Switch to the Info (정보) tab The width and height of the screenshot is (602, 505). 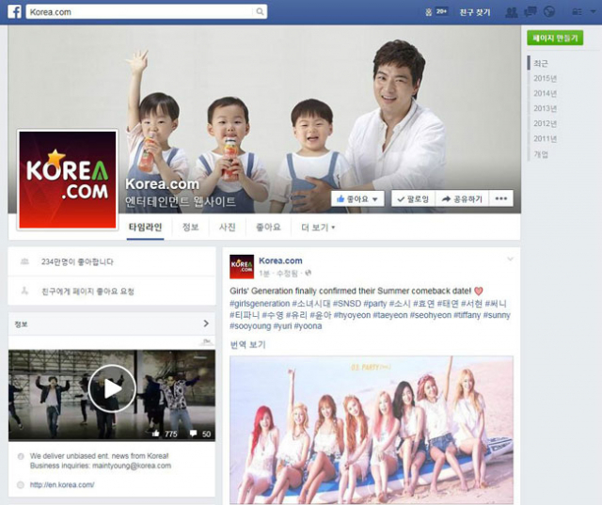click(x=190, y=228)
